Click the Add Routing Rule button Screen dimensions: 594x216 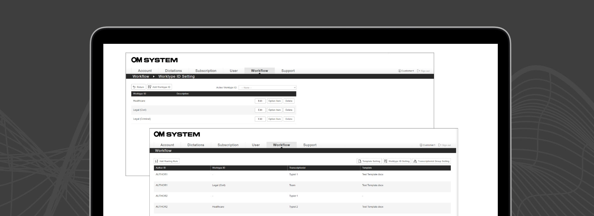[x=166, y=161]
